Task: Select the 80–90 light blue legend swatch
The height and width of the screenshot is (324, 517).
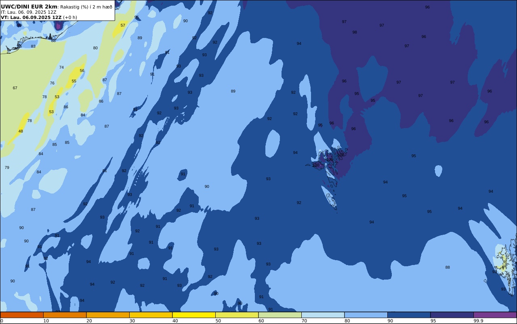Action: (366, 315)
